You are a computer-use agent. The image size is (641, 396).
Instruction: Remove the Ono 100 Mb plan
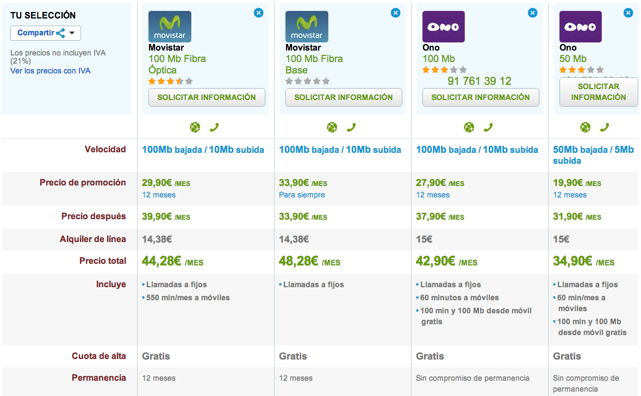(x=532, y=13)
